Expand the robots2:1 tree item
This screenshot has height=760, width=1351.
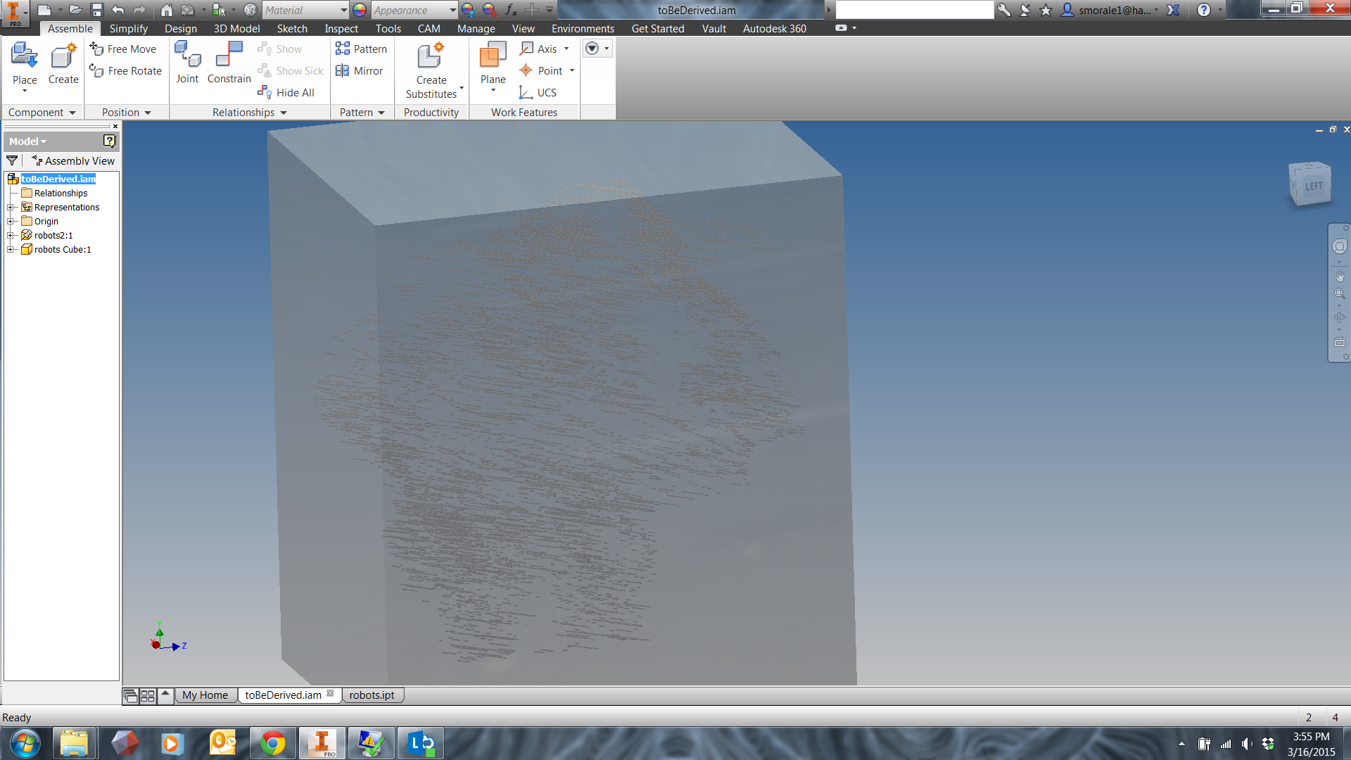[8, 235]
